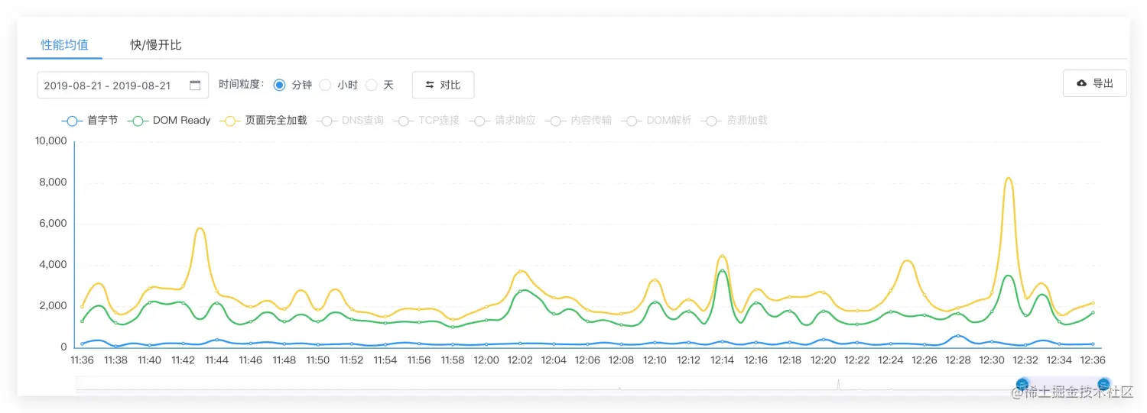Select the 天 time granularity radio
Image resolution: width=1147 pixels, height=413 pixels.
371,85
